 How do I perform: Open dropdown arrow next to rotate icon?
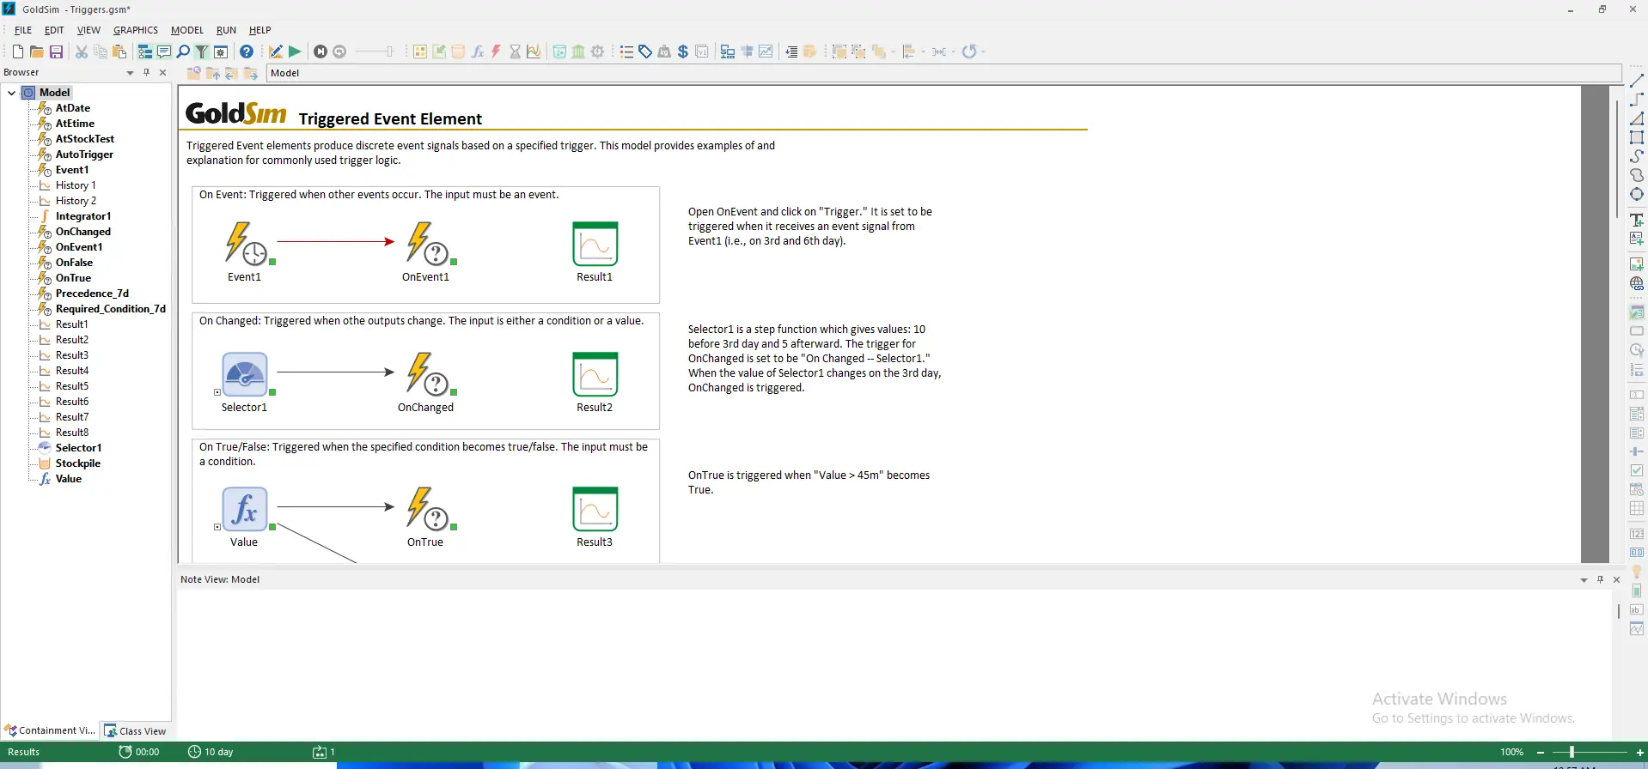pos(984,51)
